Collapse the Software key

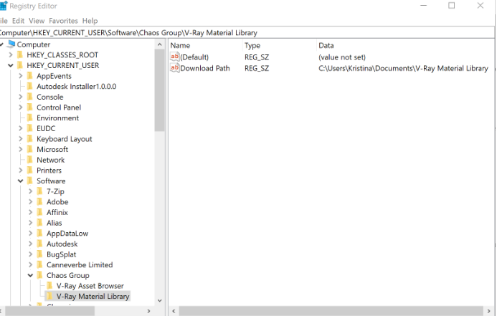(21, 181)
